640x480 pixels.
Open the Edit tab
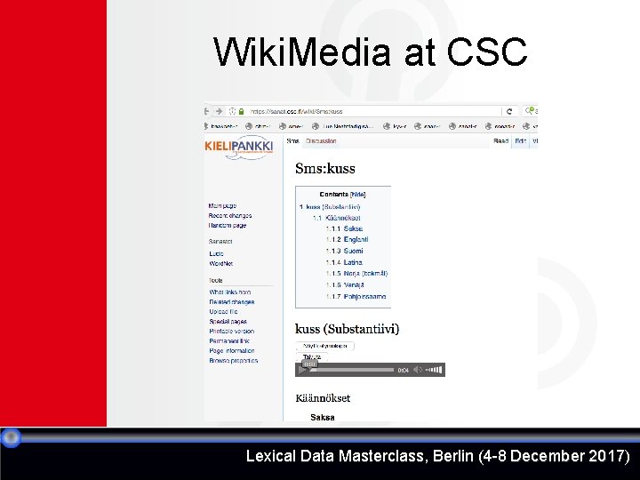(520, 140)
